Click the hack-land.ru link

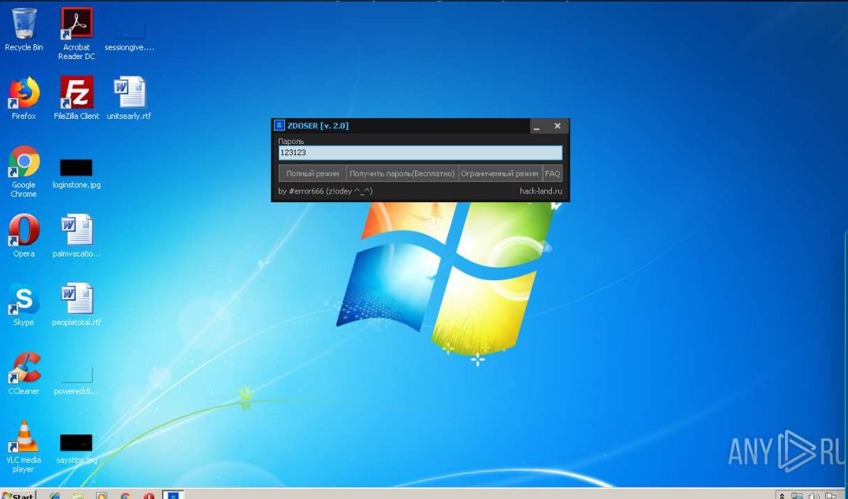point(541,191)
